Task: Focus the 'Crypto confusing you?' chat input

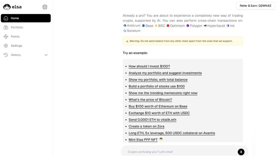Action: 179,152
